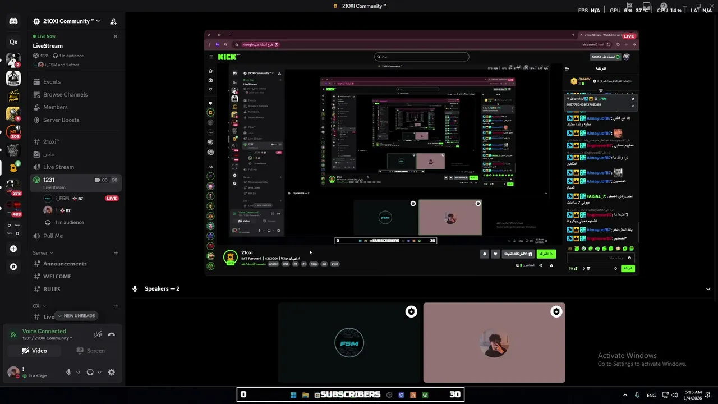This screenshot has width=718, height=404.
Task: Click moderator badge on F5M tile
Action: [x=411, y=312]
